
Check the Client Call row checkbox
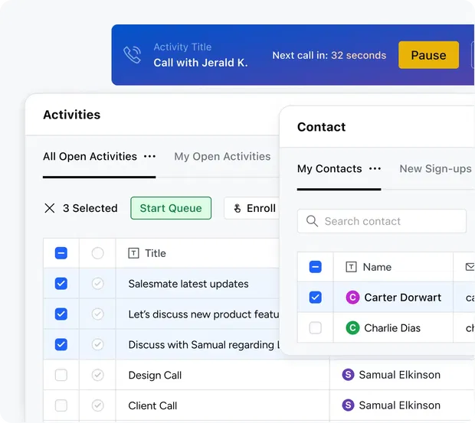click(61, 405)
